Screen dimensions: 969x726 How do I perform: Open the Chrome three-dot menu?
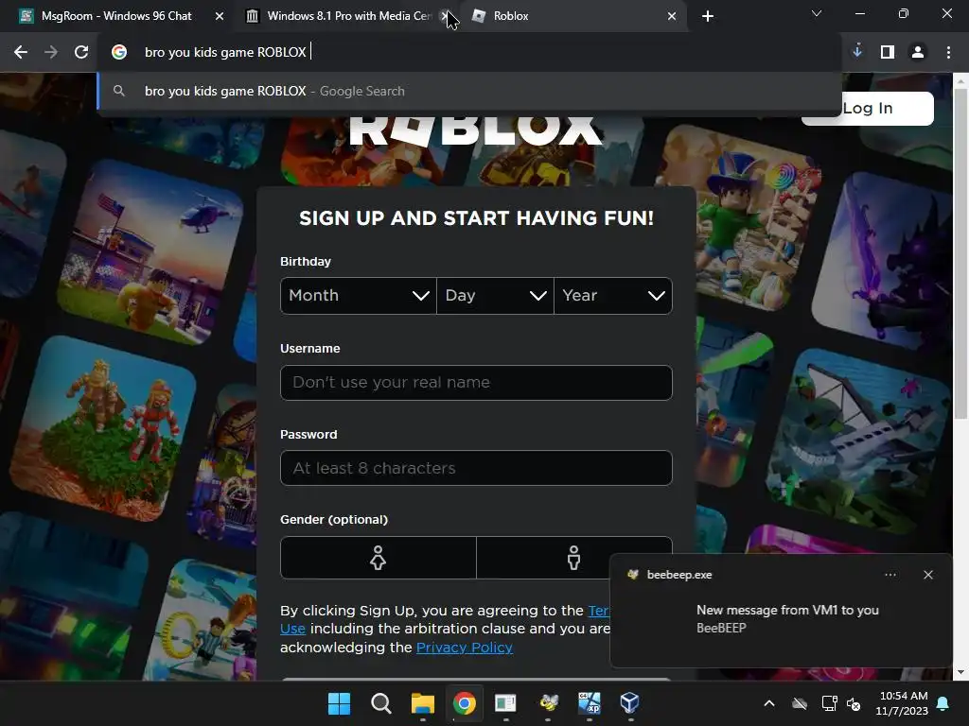(948, 53)
